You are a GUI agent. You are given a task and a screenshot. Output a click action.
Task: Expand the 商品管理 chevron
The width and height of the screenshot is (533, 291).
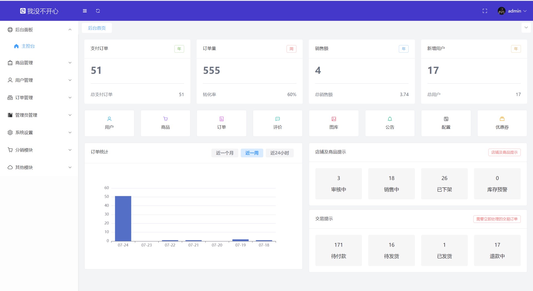coord(70,63)
